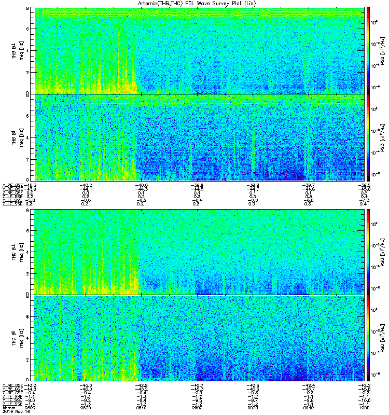Click the THB X_RE_GSE value -39.7
This screenshot has width=389, height=415.
(309, 186)
